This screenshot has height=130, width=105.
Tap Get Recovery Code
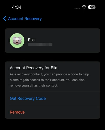tap(28, 98)
